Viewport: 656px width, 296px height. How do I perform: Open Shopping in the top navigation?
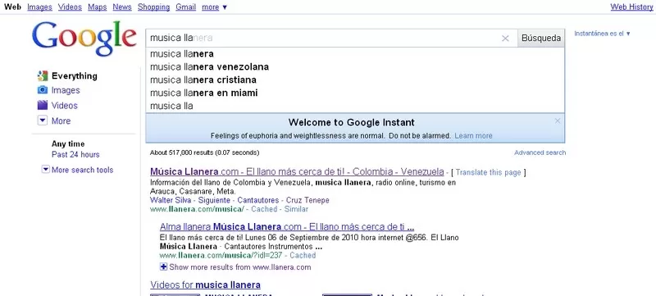[153, 7]
